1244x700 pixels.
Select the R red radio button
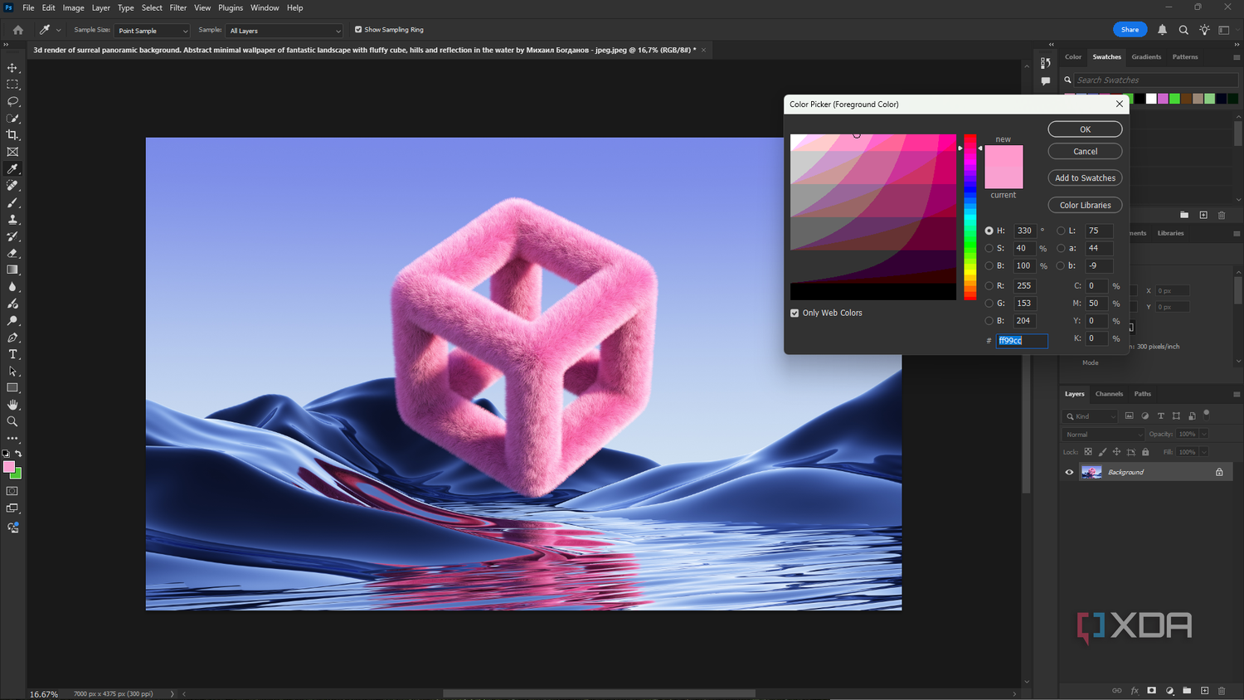click(989, 285)
